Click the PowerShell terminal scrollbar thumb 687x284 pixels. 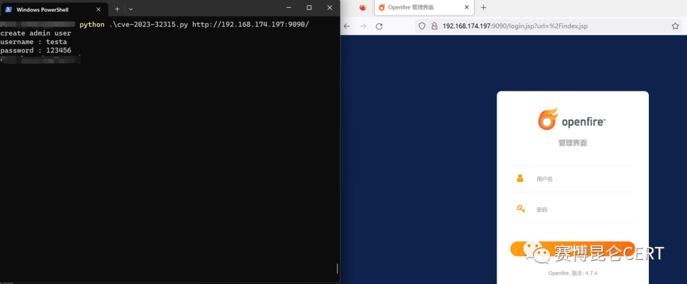(x=337, y=268)
